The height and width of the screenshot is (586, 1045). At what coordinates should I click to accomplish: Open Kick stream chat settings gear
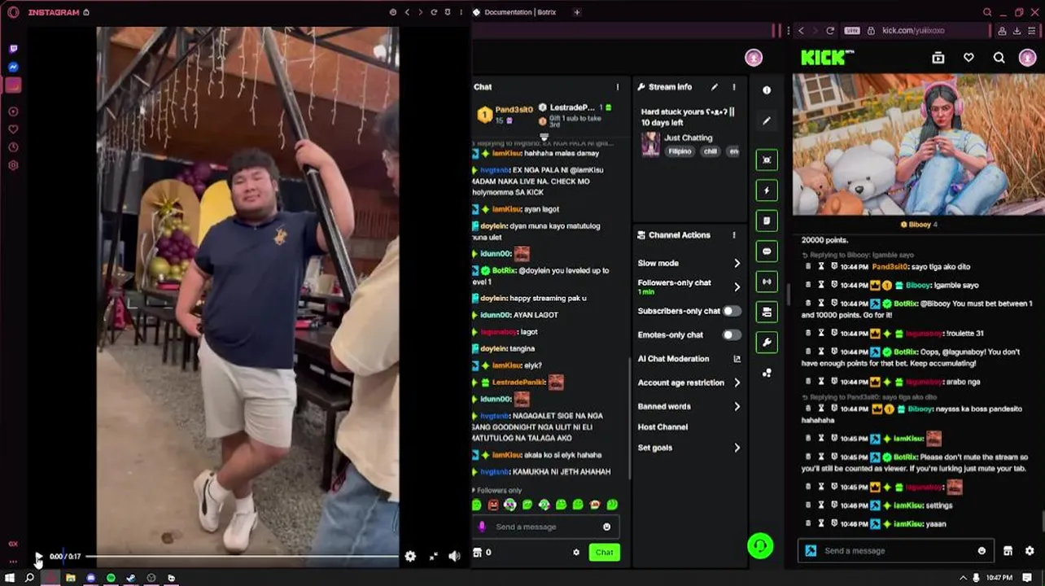(1030, 551)
